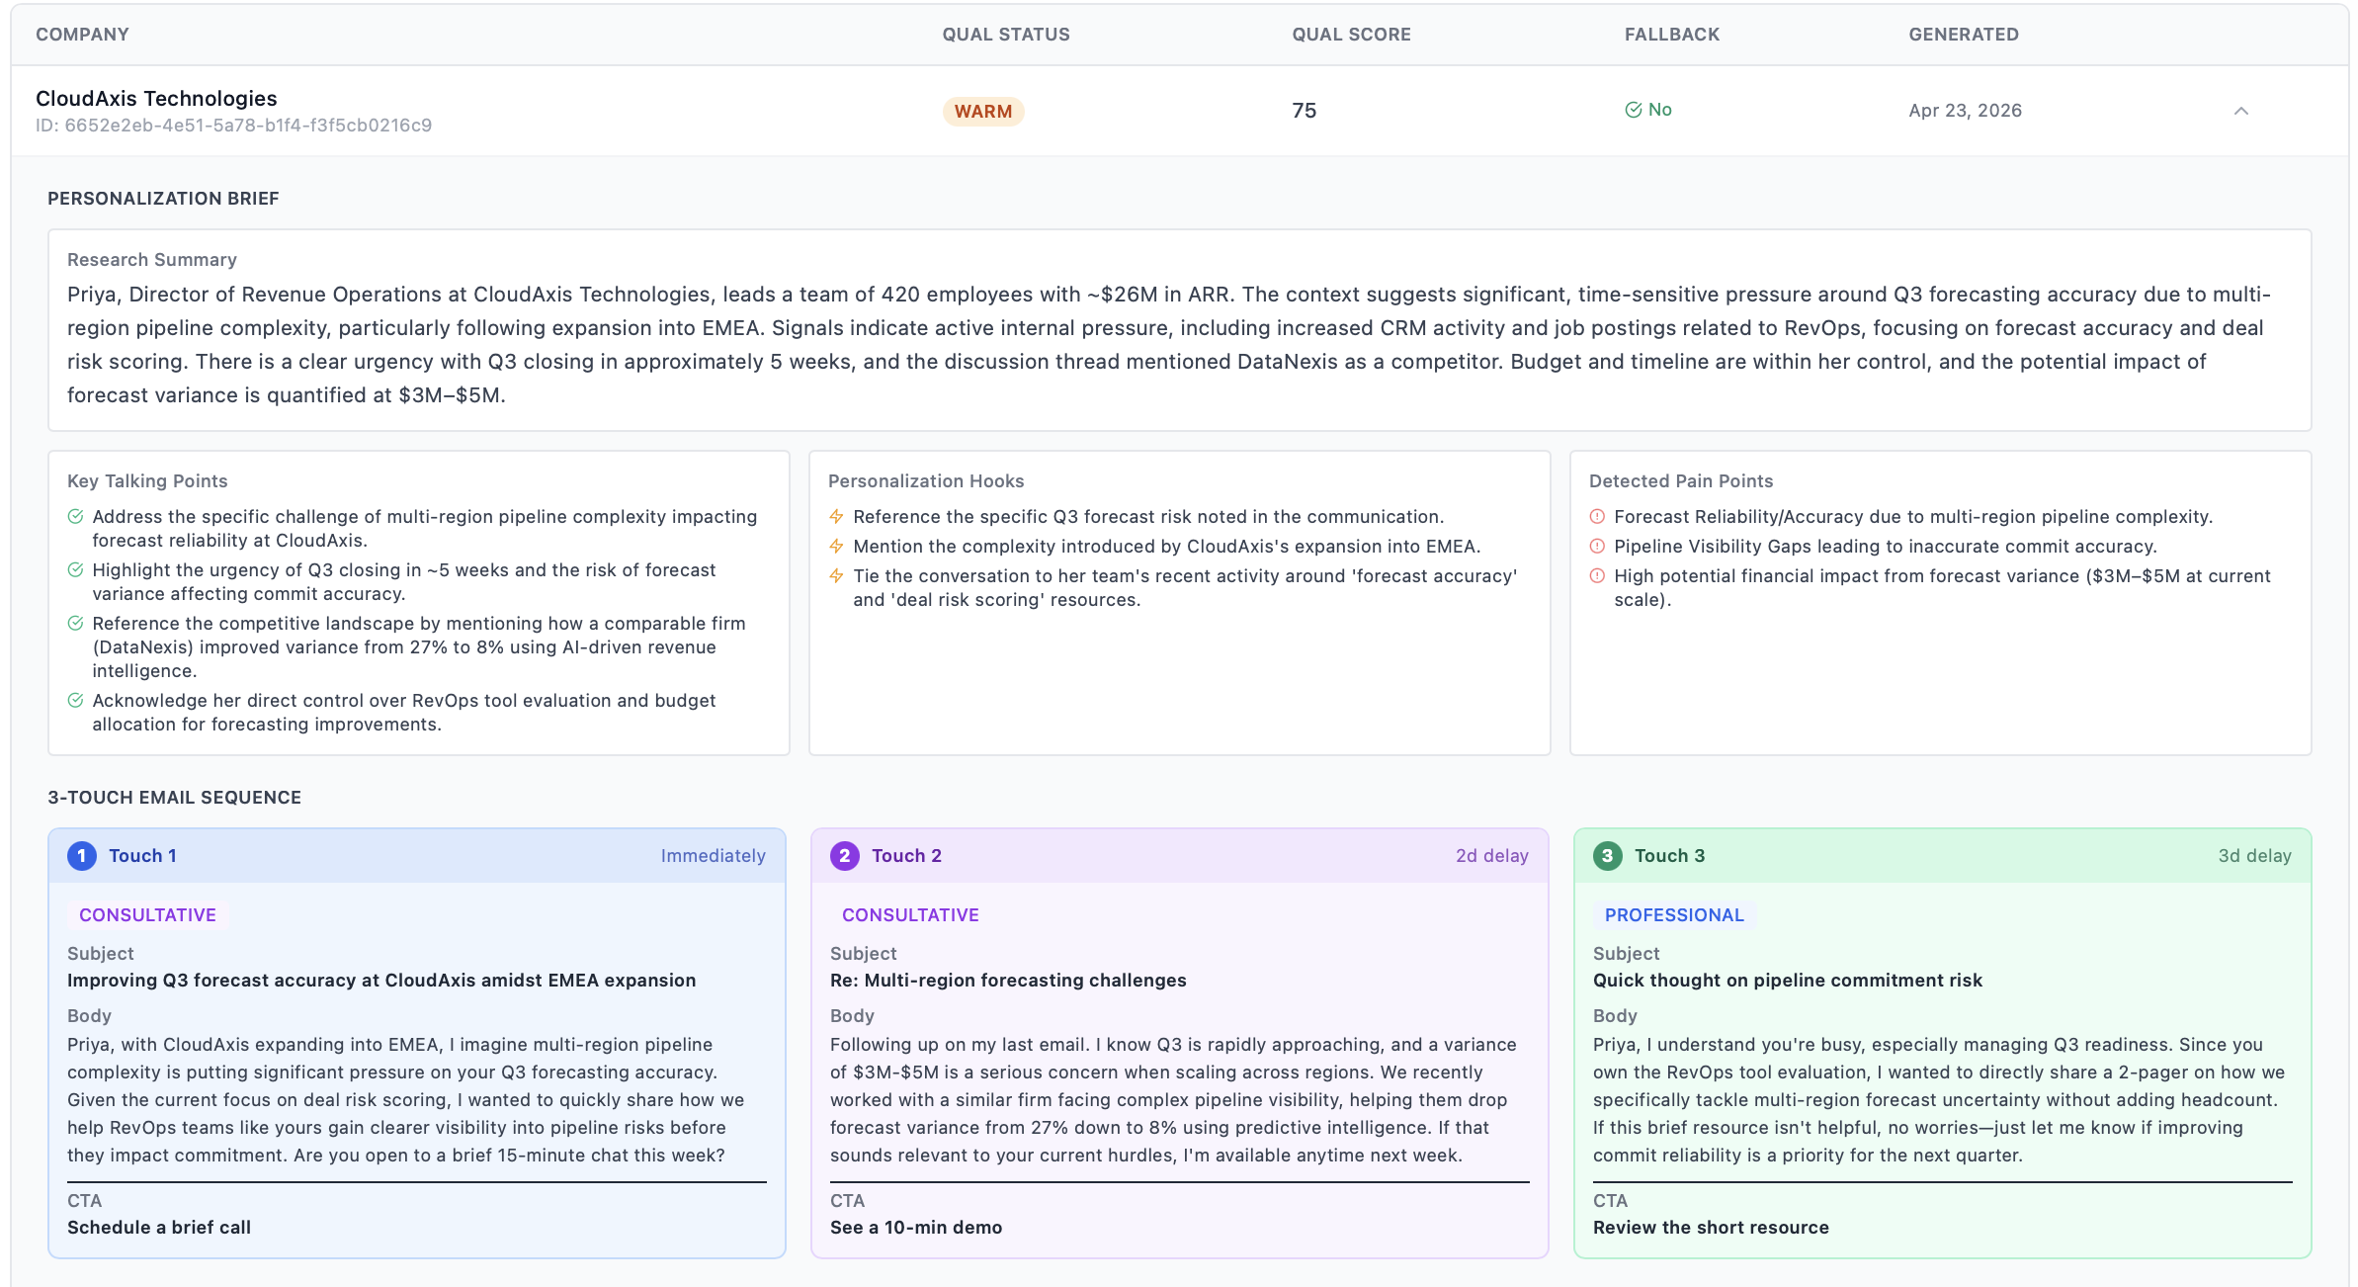The image size is (2358, 1287).
Task: Click the blue number 1 Touch badge
Action: (x=82, y=856)
